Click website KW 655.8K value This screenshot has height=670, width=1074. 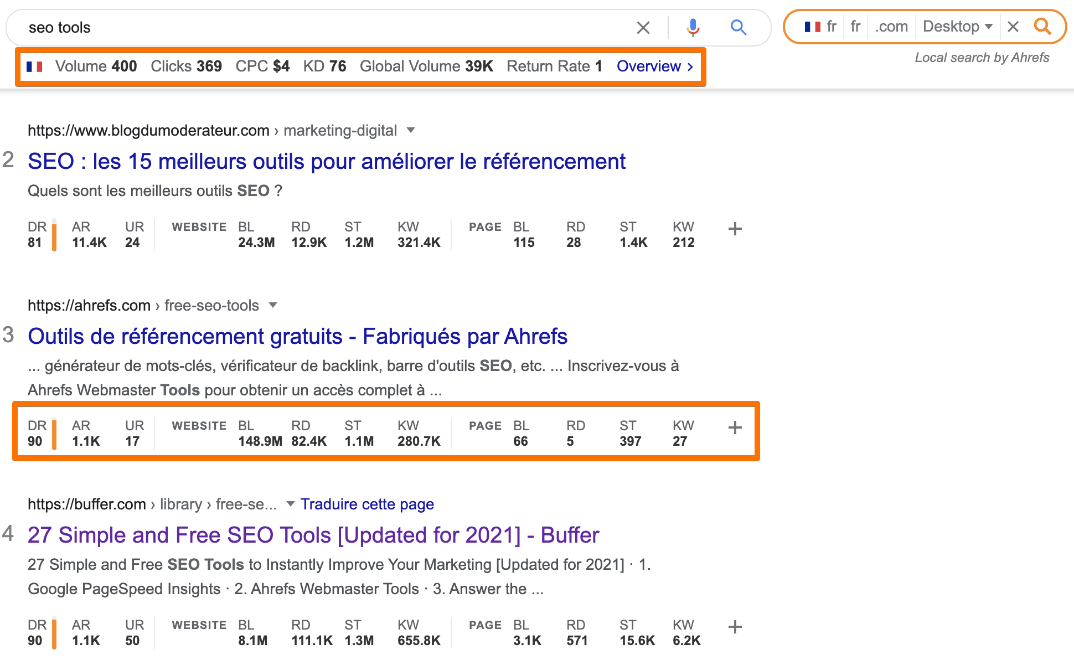coord(419,641)
